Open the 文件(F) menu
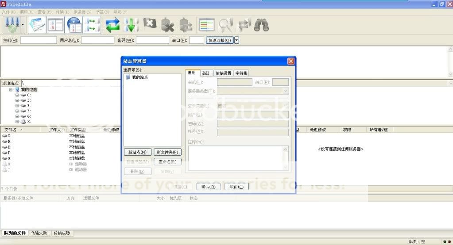 pyautogui.click(x=9, y=12)
